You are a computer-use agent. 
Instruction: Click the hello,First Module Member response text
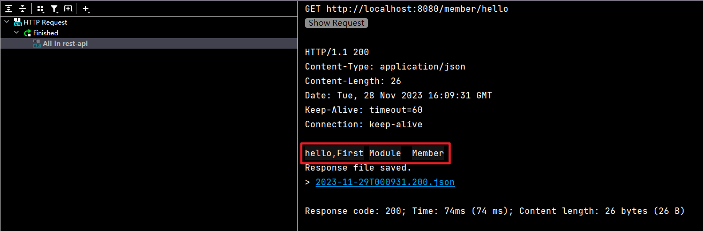375,153
